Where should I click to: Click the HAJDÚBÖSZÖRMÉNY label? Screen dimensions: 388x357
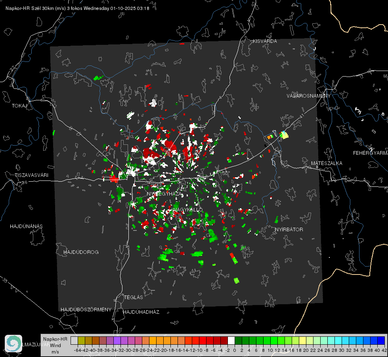click(86, 310)
